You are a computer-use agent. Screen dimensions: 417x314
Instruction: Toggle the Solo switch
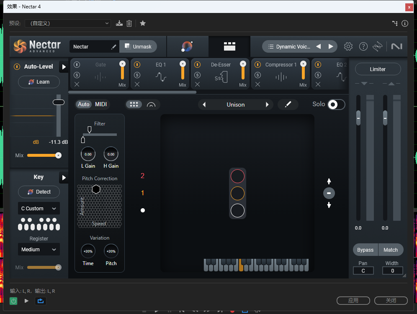(337, 105)
